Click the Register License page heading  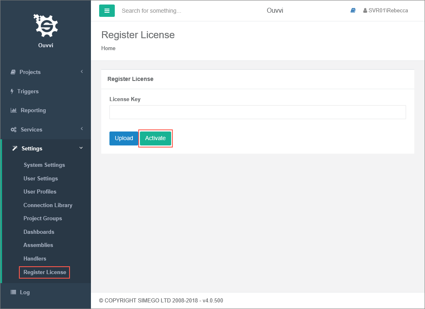click(x=138, y=35)
